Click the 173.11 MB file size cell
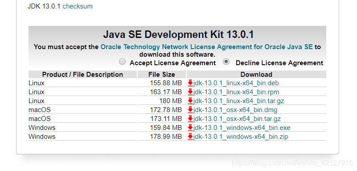 162,119
